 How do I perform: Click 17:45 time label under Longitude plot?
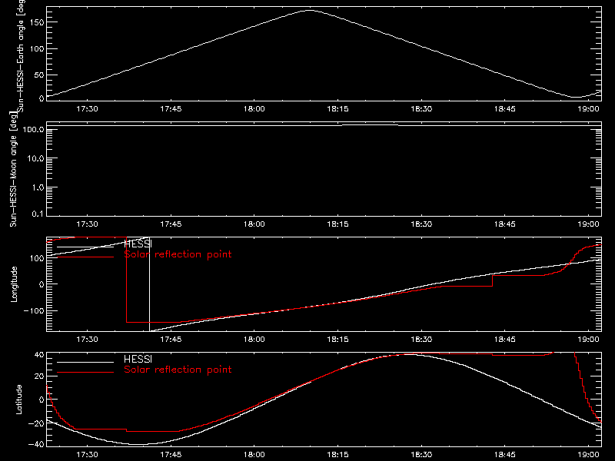(171, 339)
